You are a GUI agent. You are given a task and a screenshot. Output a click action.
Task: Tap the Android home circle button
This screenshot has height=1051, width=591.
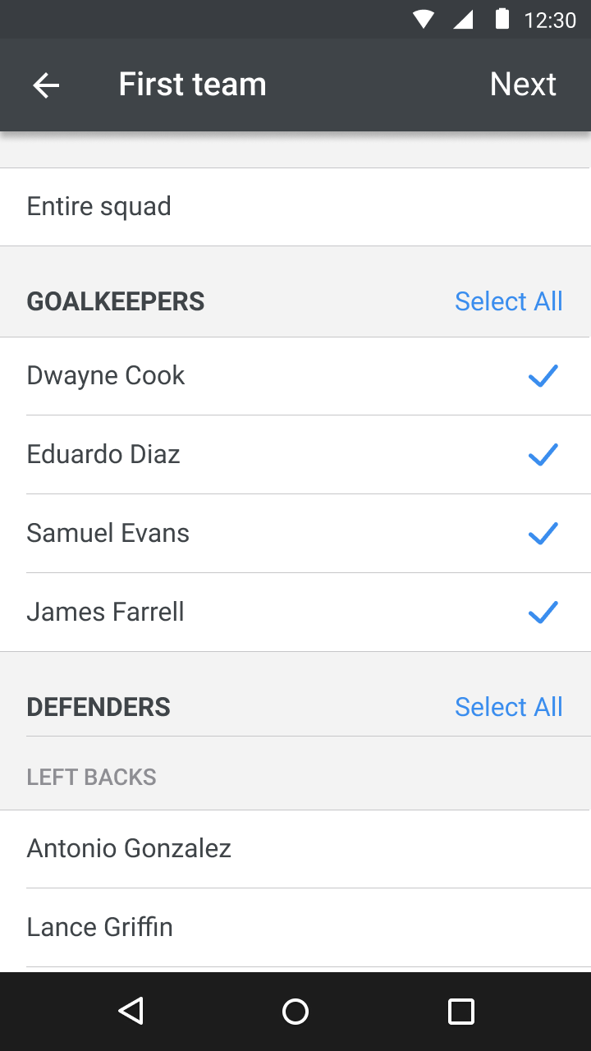click(295, 1011)
